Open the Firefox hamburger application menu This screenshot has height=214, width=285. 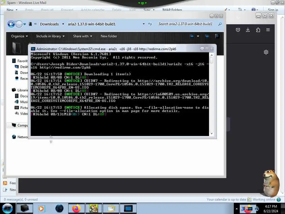coord(268,30)
